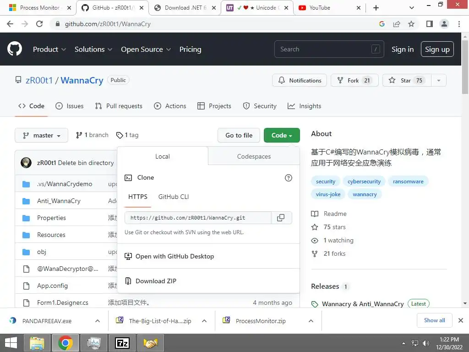
Task: Show hidden tray icons arrow
Action: click(404, 343)
